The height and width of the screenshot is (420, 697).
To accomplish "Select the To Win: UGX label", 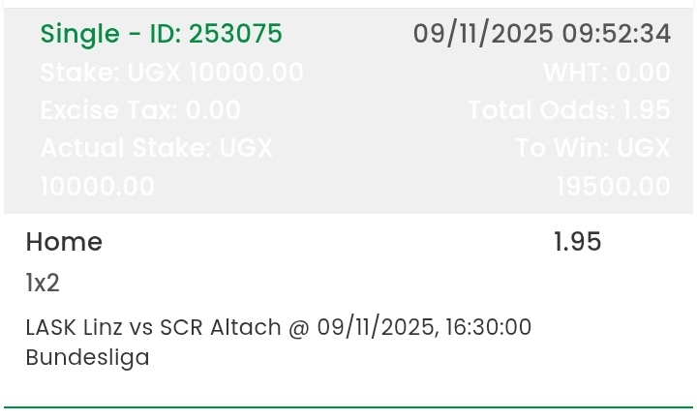I will click(x=593, y=148).
